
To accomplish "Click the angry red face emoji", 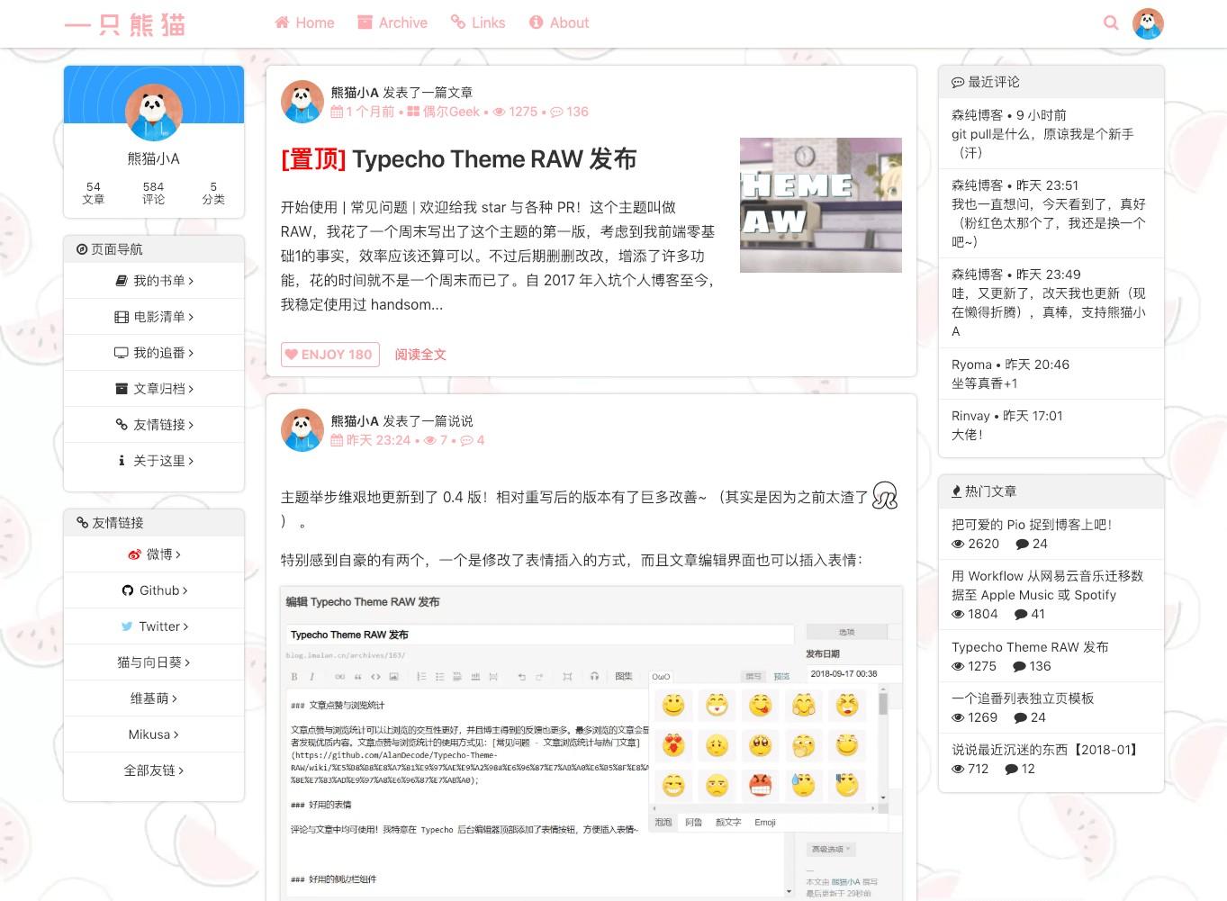I will click(x=760, y=785).
